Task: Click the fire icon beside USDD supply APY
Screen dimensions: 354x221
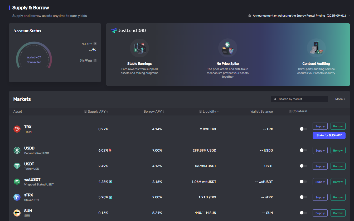Action: click(x=110, y=150)
